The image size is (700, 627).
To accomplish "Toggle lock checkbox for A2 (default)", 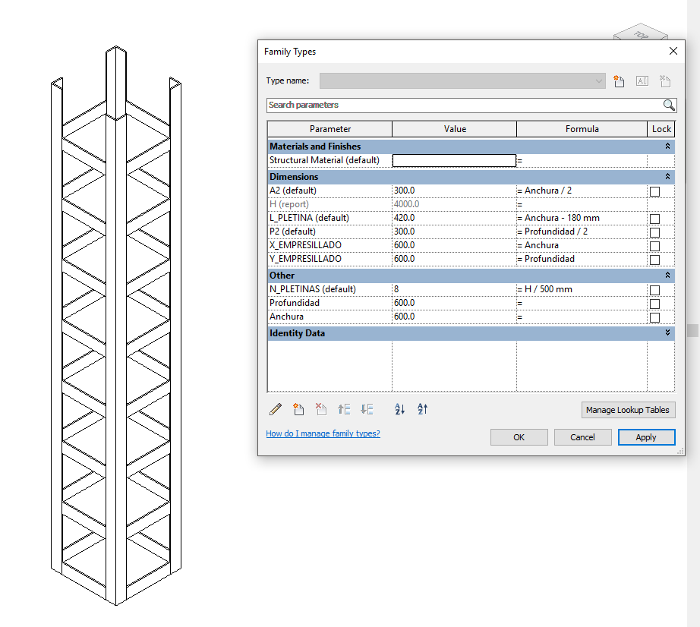I will point(654,191).
